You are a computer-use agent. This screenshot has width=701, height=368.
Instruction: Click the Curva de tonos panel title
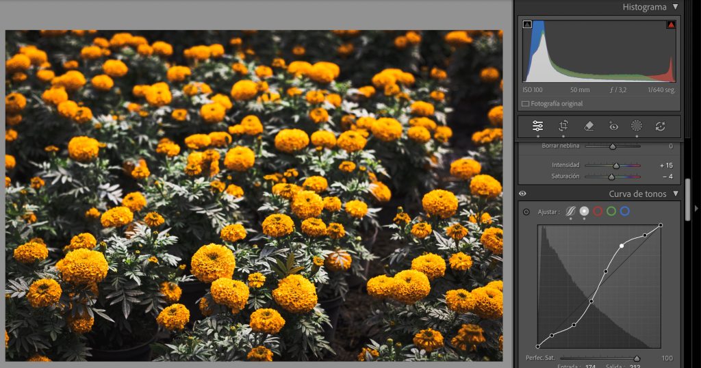click(x=637, y=194)
